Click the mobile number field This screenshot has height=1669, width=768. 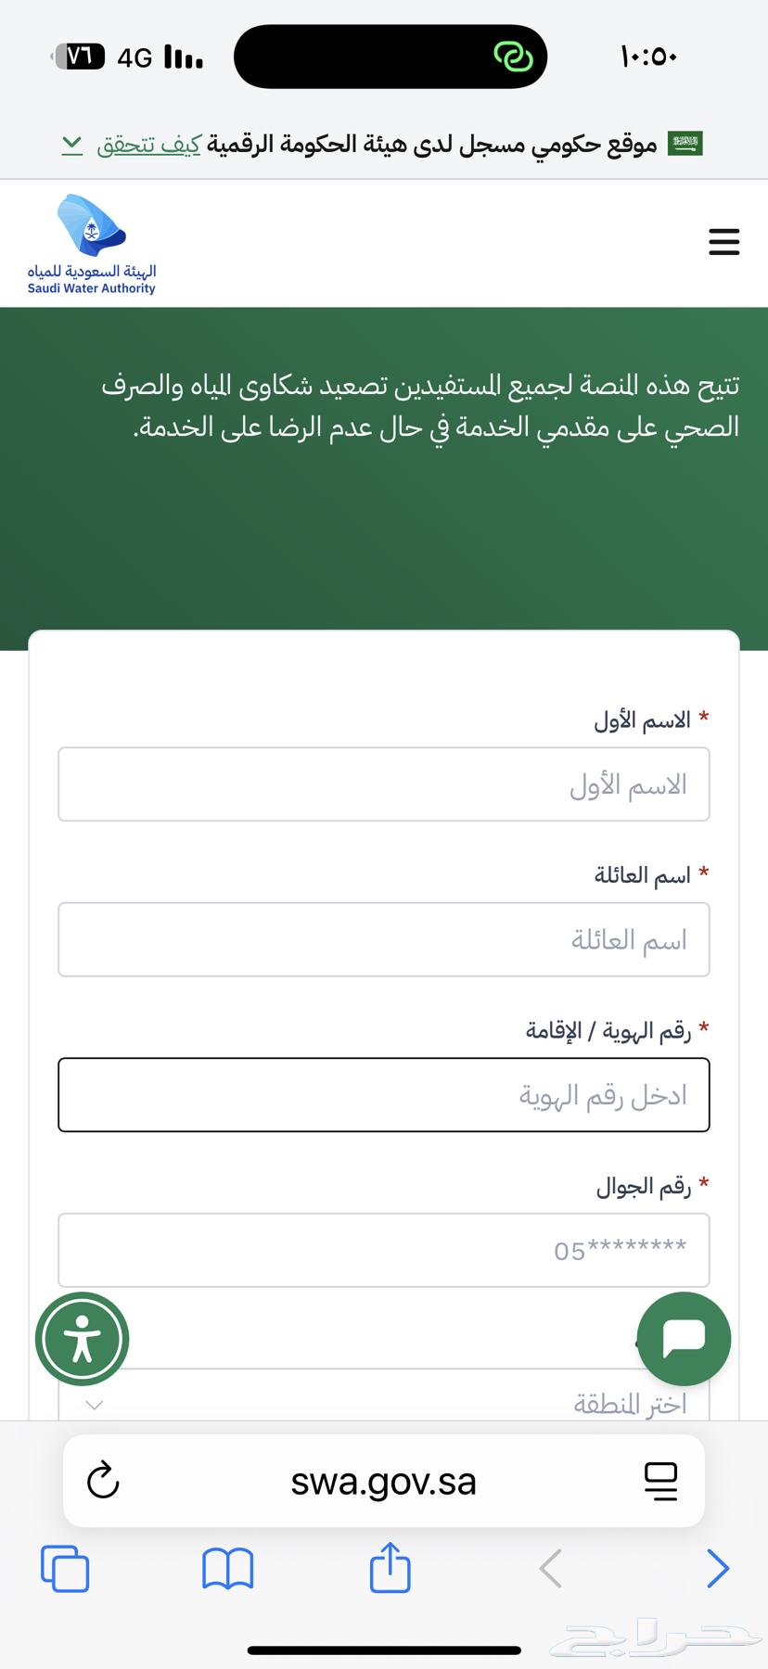(384, 1250)
